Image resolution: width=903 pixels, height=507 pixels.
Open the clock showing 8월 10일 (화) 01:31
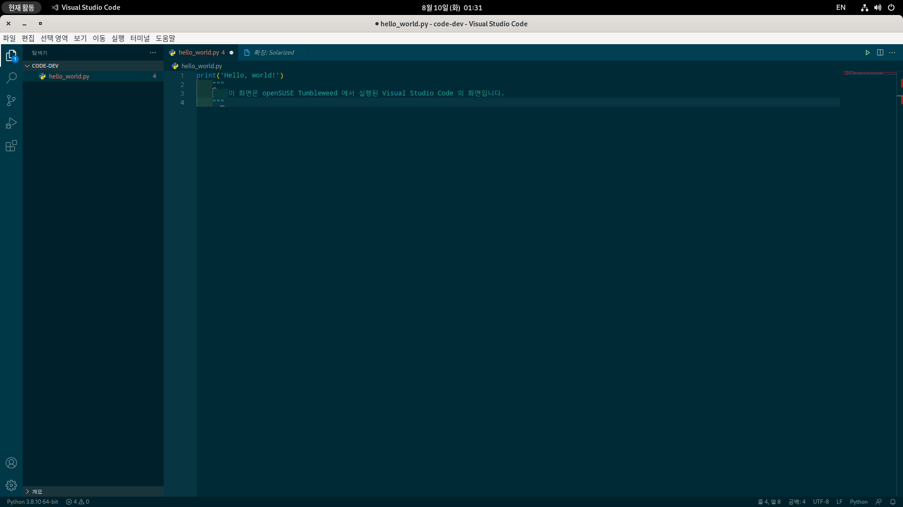(451, 8)
